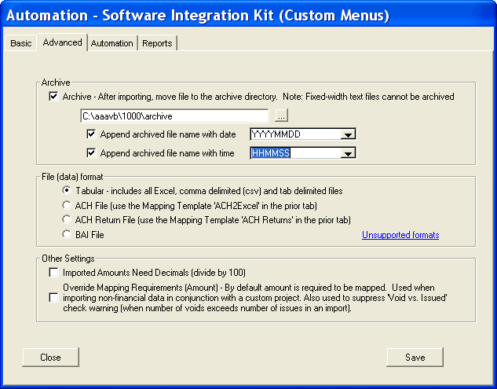Toggle Append archived file name with time
This screenshot has height=389, width=497.
91,153
